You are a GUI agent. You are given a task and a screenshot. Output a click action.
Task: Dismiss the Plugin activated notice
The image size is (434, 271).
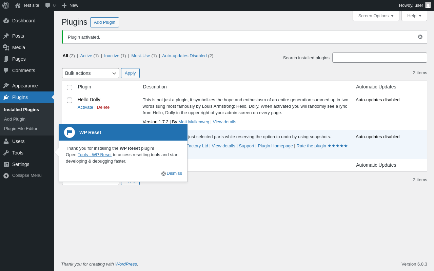click(x=420, y=37)
